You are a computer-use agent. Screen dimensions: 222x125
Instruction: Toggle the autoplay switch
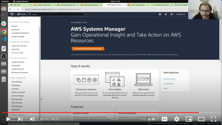pyautogui.click(x=151, y=119)
